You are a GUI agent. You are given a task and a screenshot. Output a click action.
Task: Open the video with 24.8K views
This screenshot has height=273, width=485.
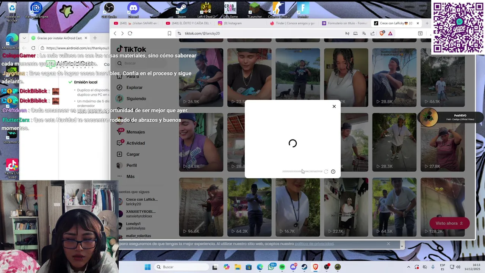coord(201,142)
